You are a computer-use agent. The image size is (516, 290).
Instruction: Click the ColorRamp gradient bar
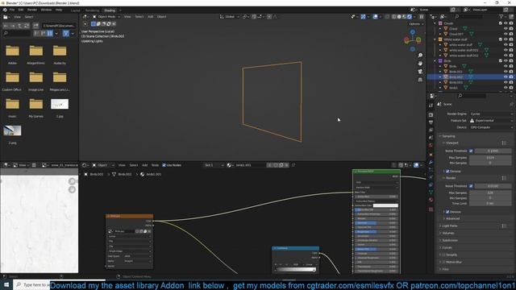(x=295, y=270)
